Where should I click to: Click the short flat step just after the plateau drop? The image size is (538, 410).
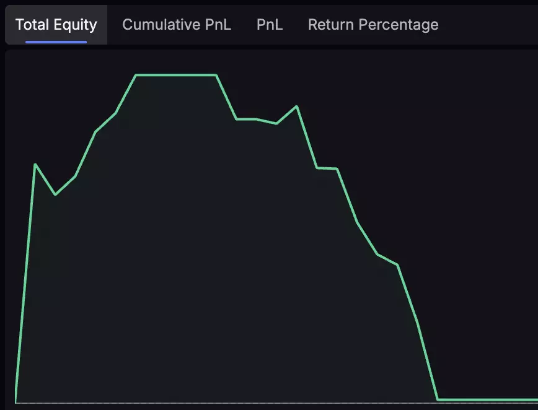[246, 119]
